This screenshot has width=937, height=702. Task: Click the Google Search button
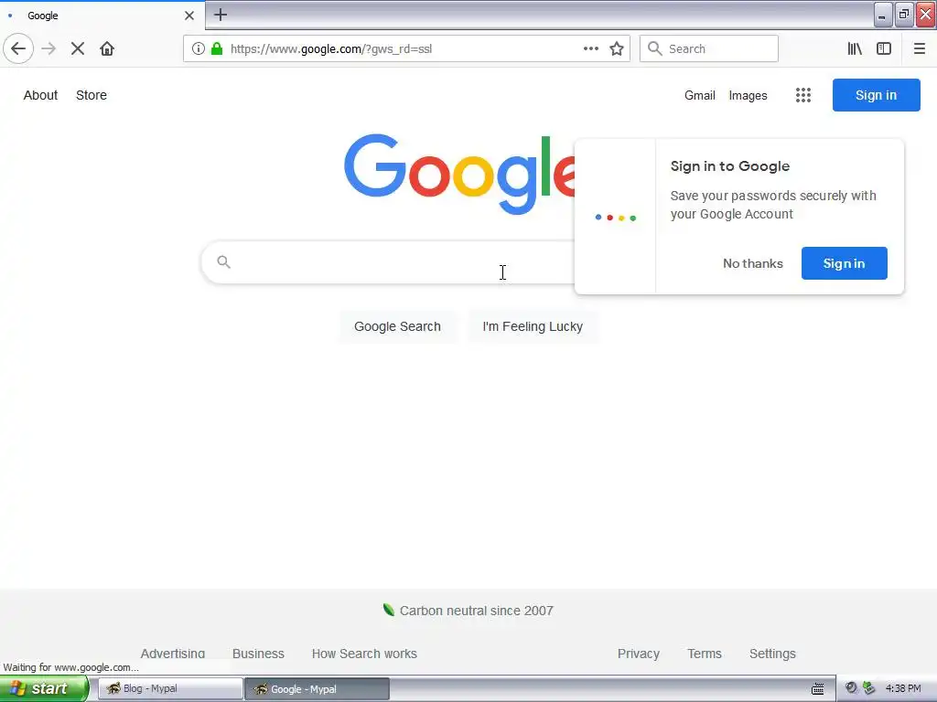[x=397, y=326]
